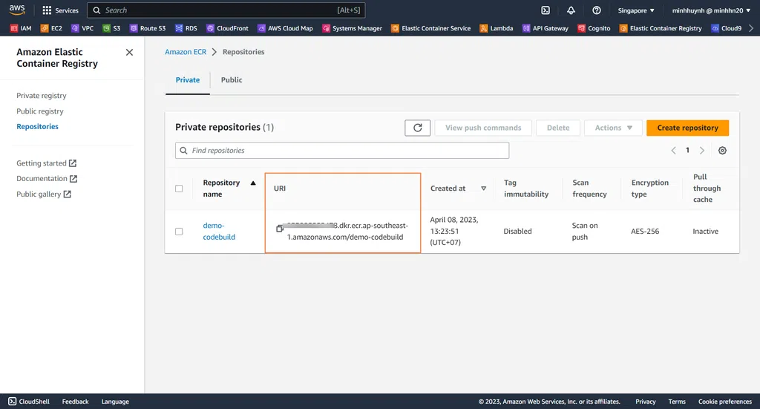Click the AES-256 encryption type cell
Image resolution: width=760 pixels, height=409 pixels.
pos(645,231)
